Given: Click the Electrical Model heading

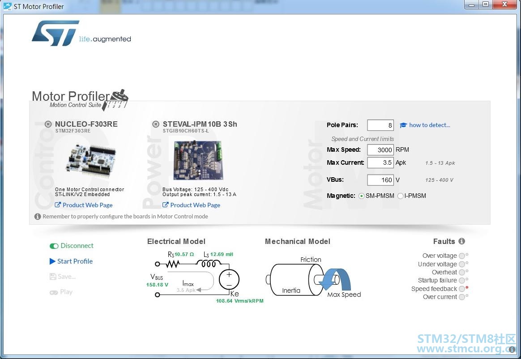Looking at the screenshot, I should [x=176, y=242].
